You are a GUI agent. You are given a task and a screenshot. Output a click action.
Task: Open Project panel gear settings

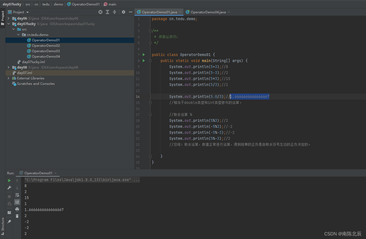(x=124, y=12)
